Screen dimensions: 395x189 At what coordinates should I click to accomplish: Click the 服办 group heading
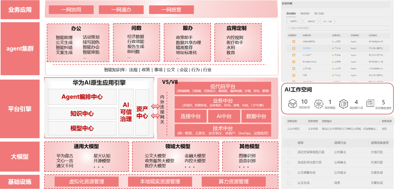[188, 28]
